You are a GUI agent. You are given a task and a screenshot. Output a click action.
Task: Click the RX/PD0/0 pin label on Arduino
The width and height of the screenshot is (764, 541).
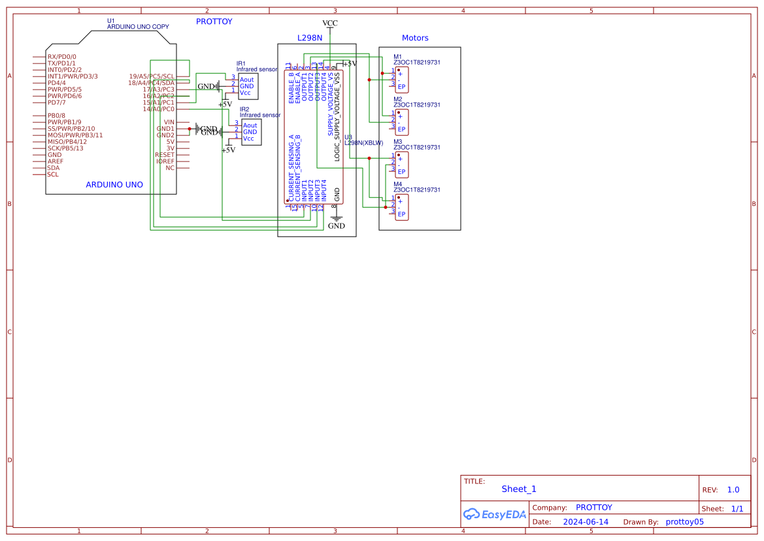(61, 57)
